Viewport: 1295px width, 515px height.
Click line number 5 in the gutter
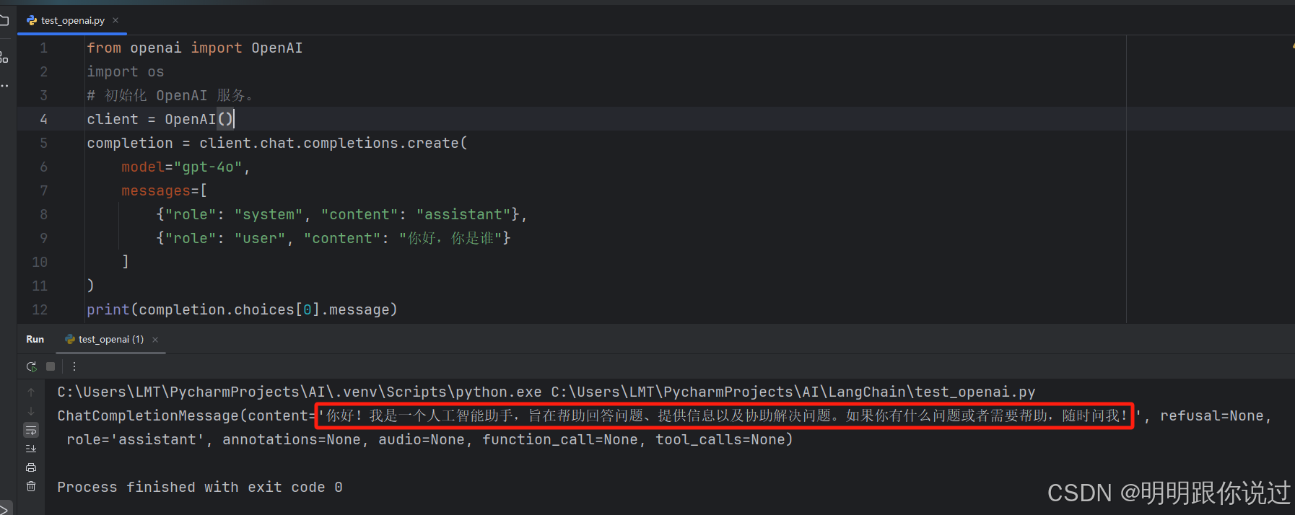tap(44, 143)
